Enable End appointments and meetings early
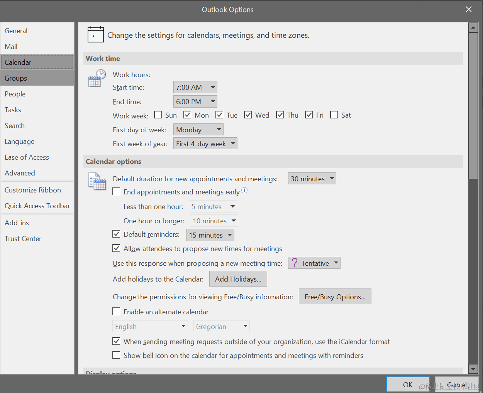This screenshot has width=483, height=393. click(x=116, y=191)
